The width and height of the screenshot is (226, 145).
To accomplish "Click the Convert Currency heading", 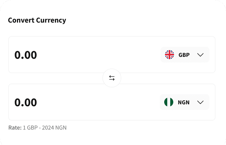I will [x=37, y=20].
